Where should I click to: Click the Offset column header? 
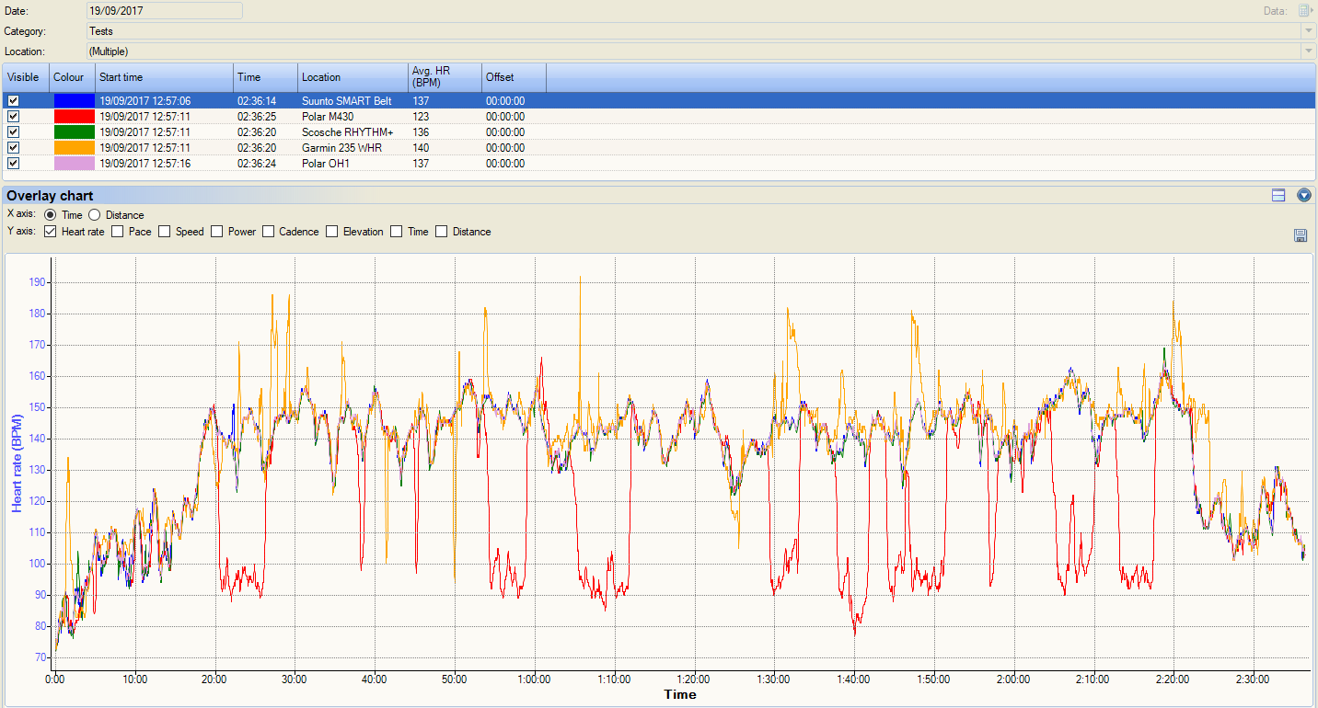pos(514,77)
